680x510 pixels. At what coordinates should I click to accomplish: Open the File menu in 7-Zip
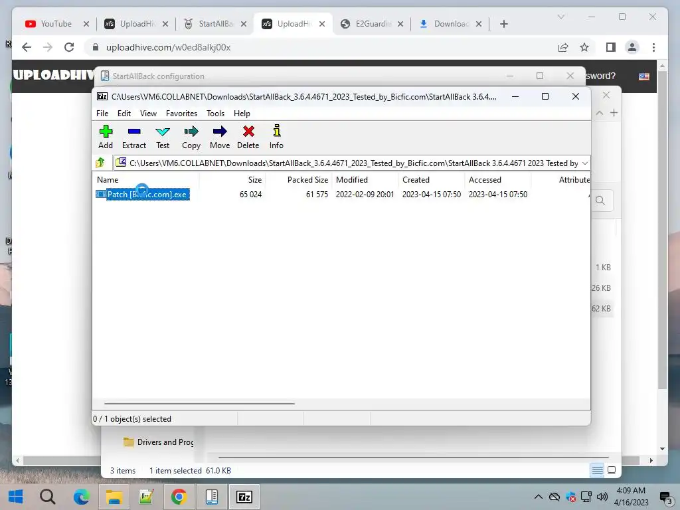pyautogui.click(x=102, y=113)
